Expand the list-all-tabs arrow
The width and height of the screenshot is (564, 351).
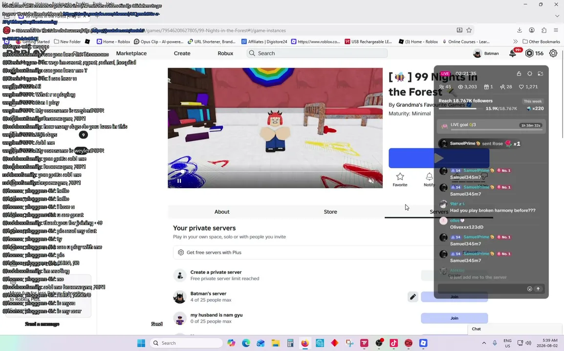(x=557, y=16)
